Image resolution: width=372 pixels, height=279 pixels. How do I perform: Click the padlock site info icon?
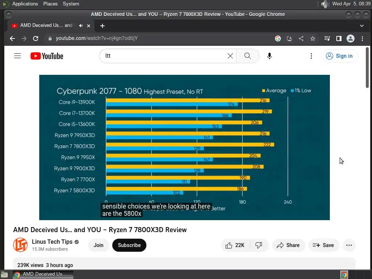point(50,39)
